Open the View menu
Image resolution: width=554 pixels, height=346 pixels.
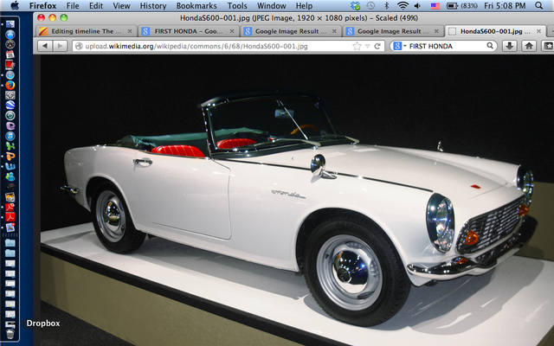coord(121,6)
